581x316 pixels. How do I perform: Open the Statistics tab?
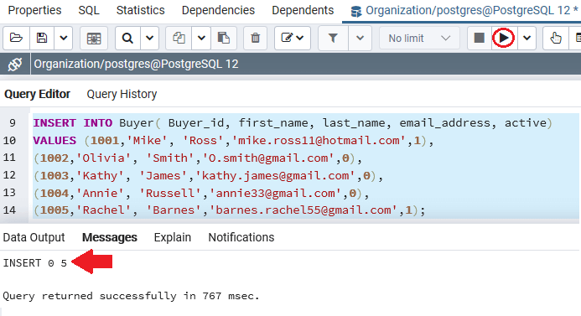pos(141,10)
